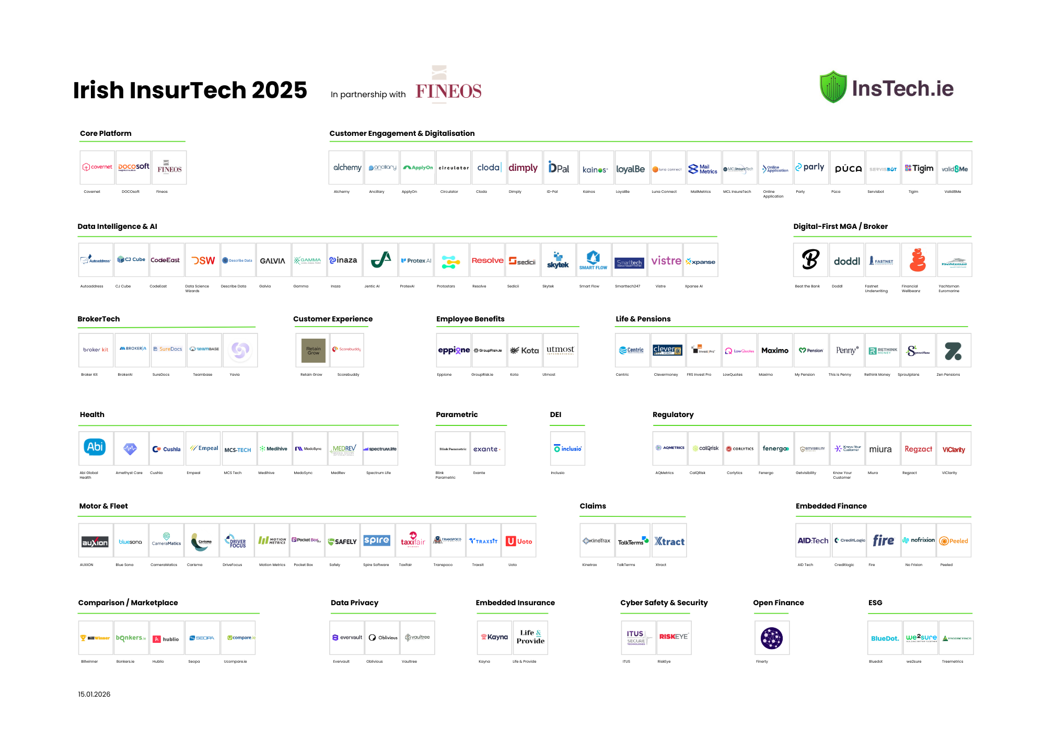Click the Irish InsurTech 2025 title
Image resolution: width=1045 pixels, height=739 pixels.
click(x=190, y=90)
